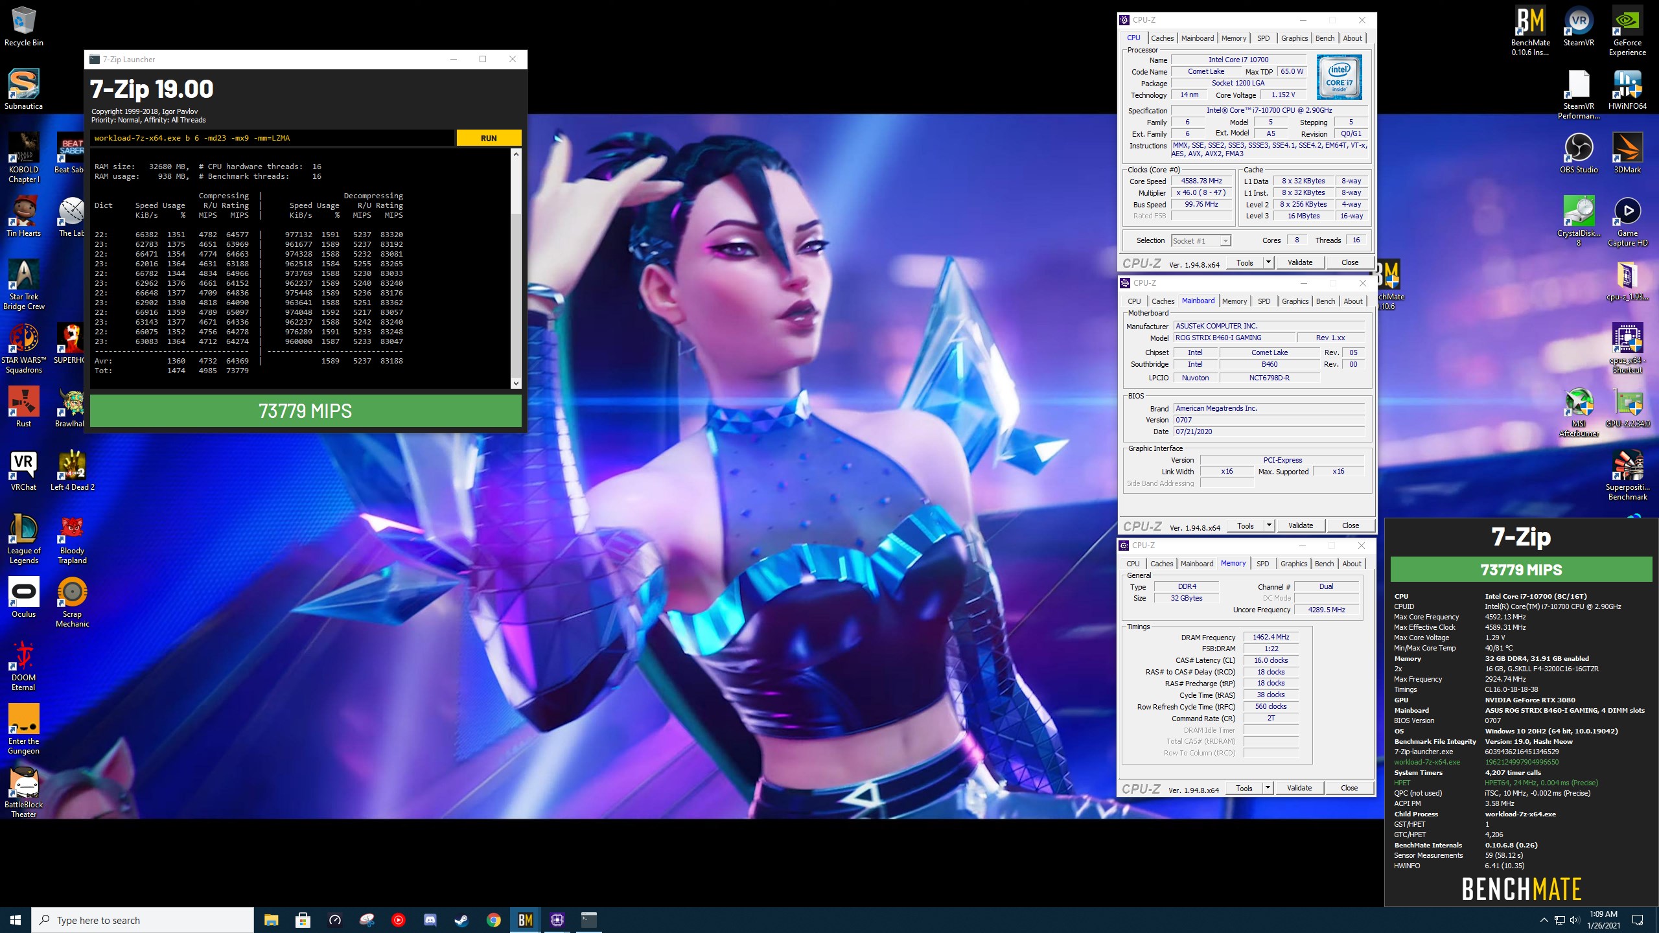
Task: Select SPD tab in middle CPU-Z window
Action: [1264, 301]
